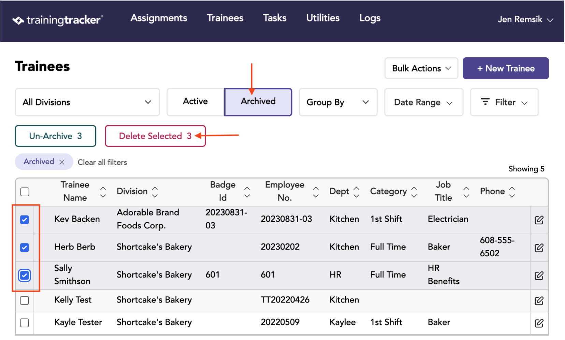
Task: Click employee number 20220509
Action: [x=280, y=322]
